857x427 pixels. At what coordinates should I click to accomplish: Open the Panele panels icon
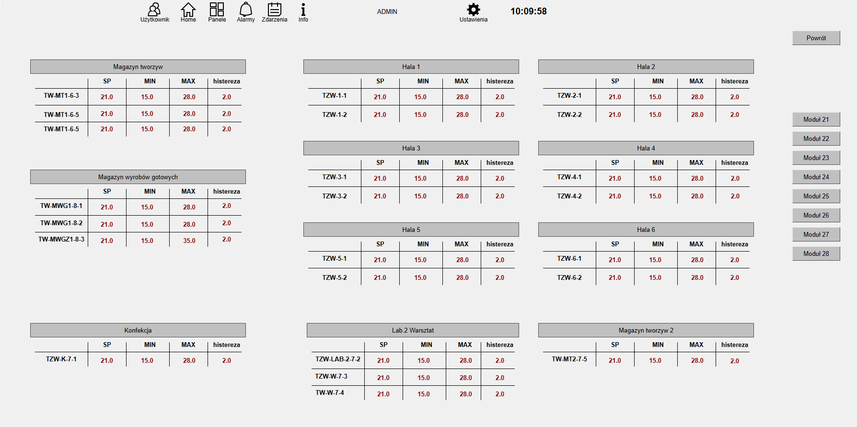[x=217, y=10]
